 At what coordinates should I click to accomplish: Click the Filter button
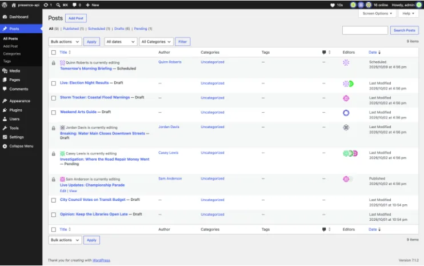[182, 42]
